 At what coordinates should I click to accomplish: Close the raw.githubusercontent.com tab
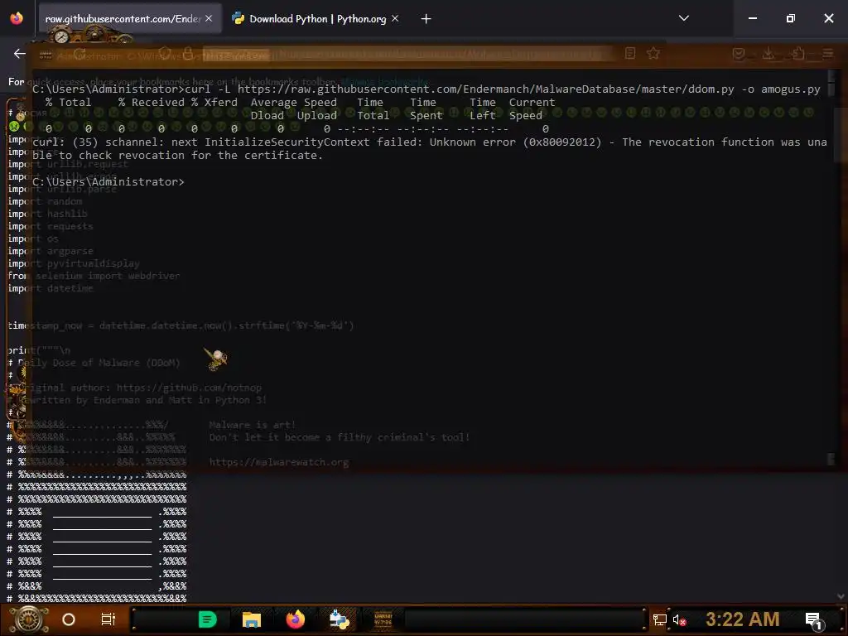point(209,18)
